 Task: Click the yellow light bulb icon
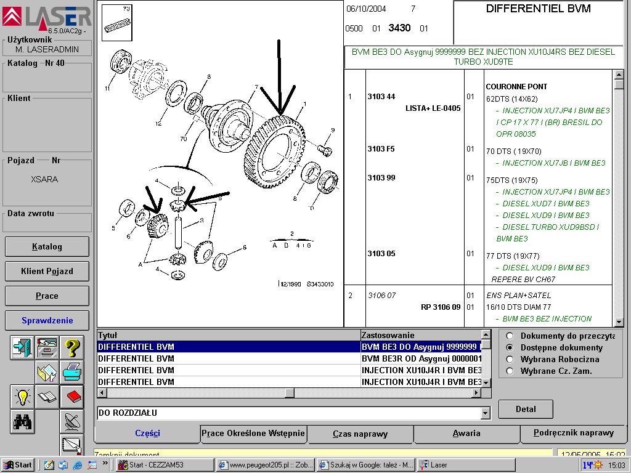tap(23, 397)
